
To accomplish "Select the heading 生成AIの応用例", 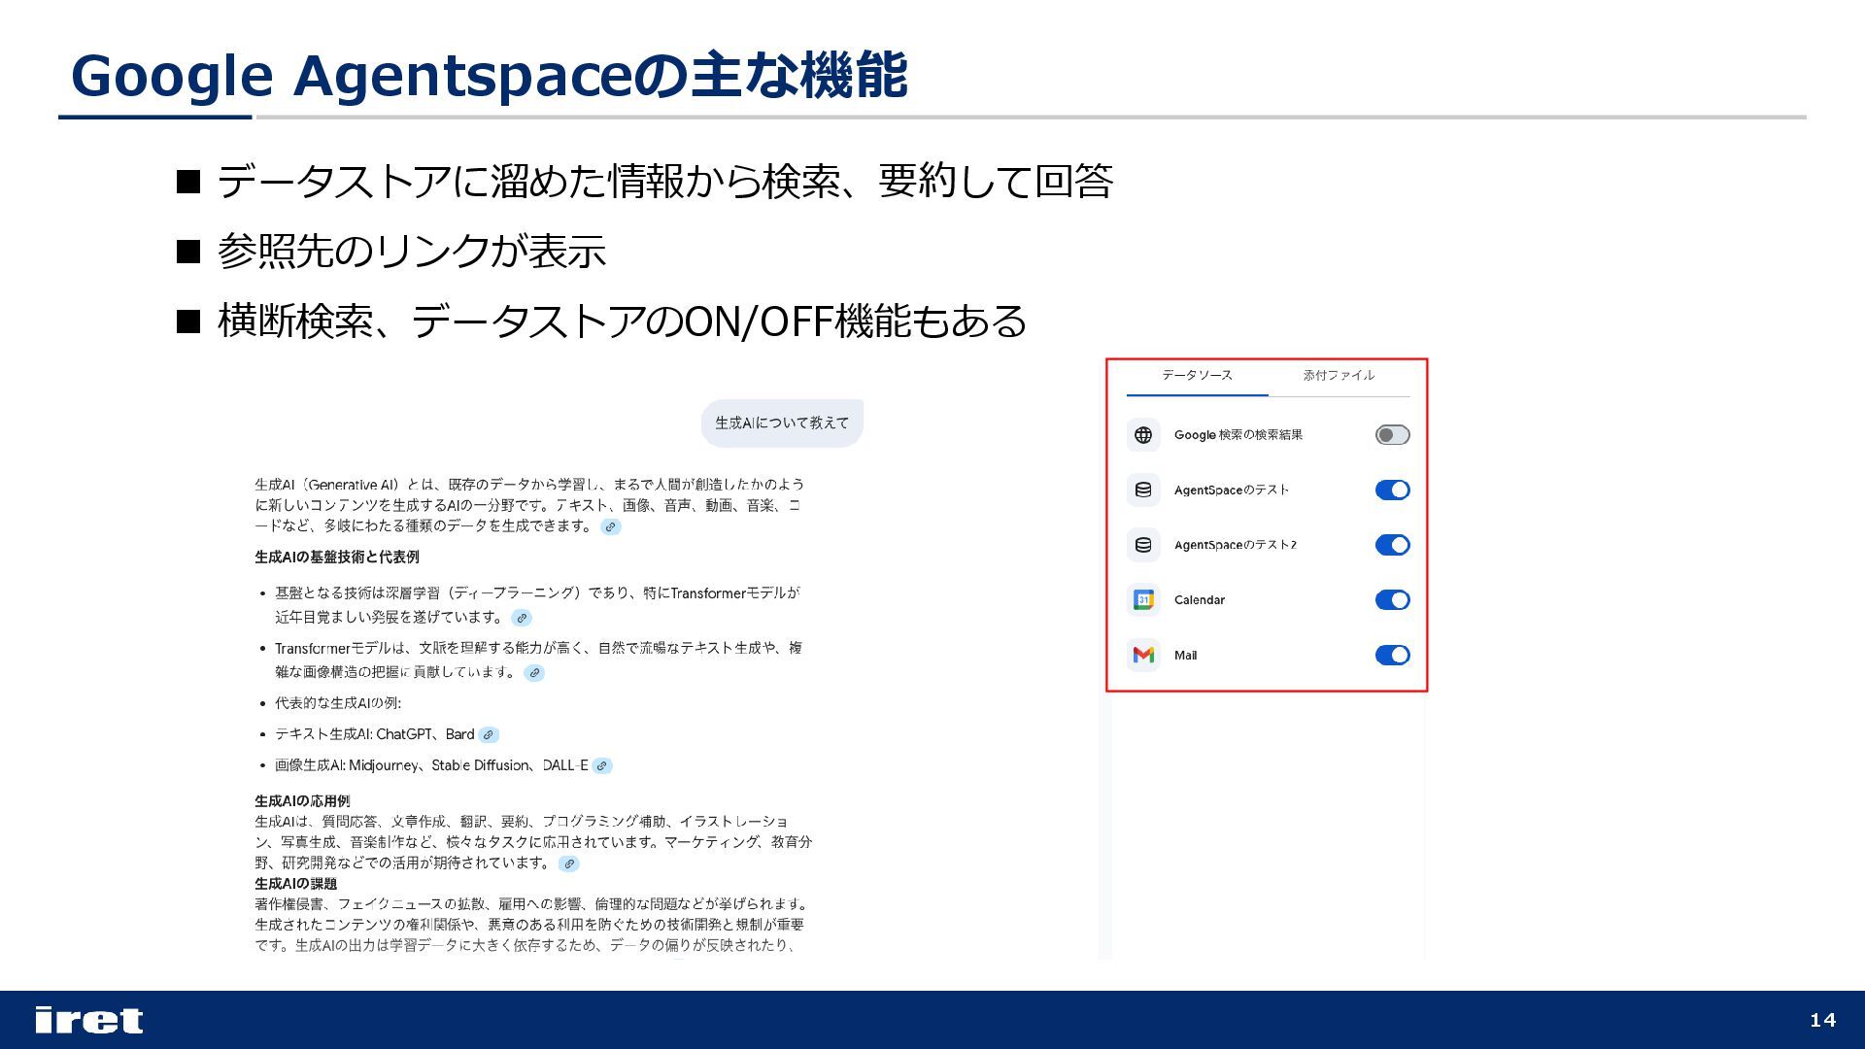I will point(302,801).
